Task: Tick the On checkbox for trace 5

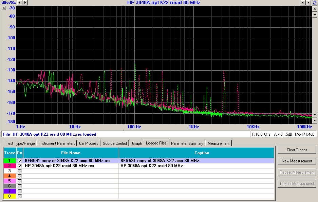Action: [x=20, y=181]
